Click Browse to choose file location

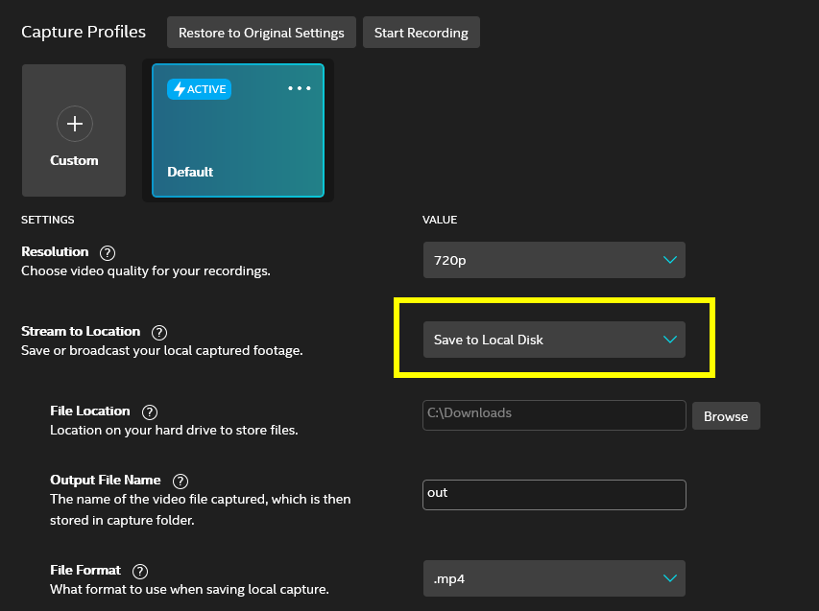point(726,416)
